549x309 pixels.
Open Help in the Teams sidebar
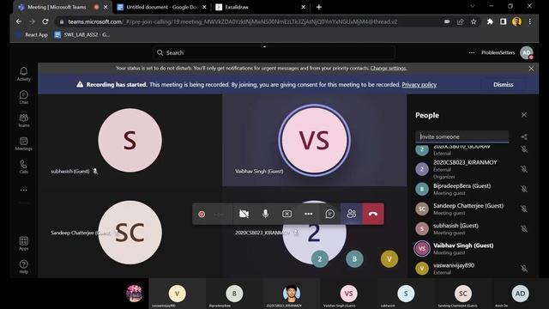23,266
